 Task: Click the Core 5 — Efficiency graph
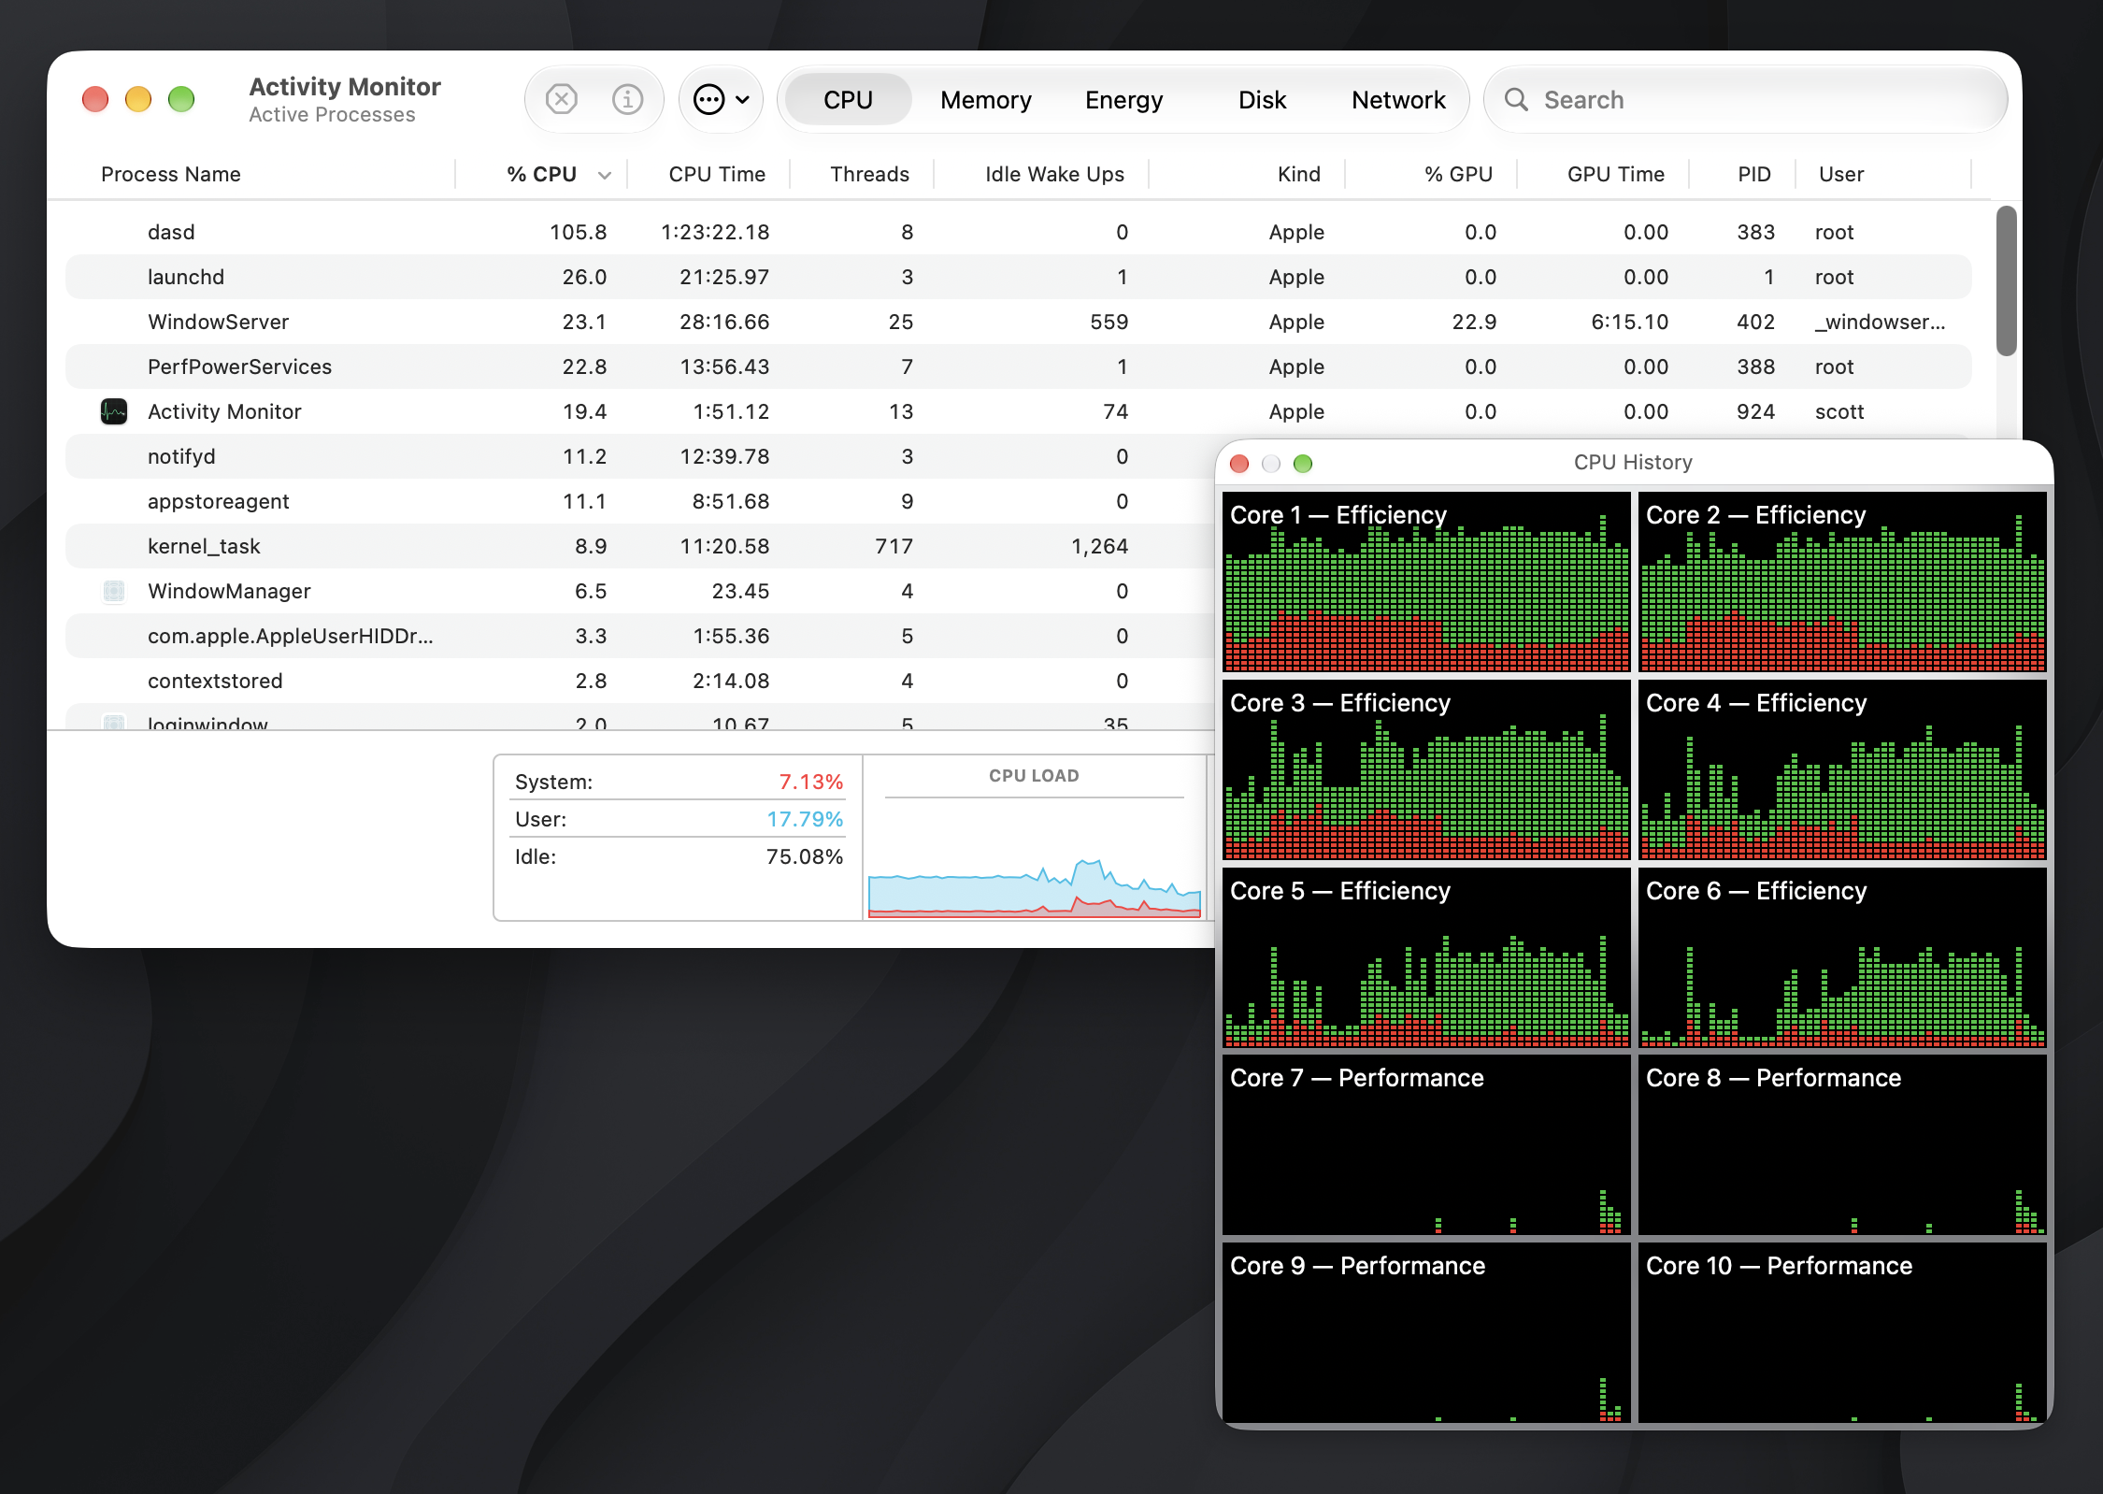point(1426,957)
